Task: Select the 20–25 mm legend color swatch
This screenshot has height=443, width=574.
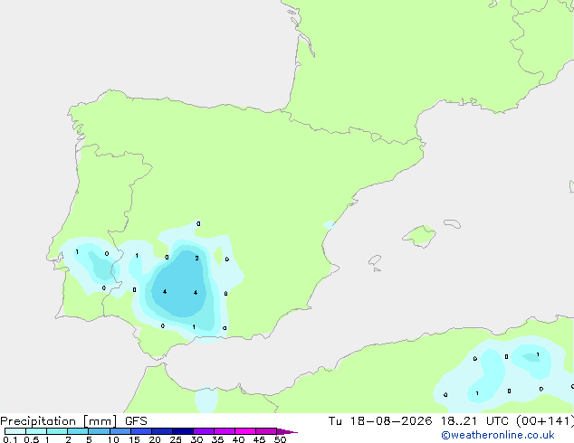Action: point(162,431)
